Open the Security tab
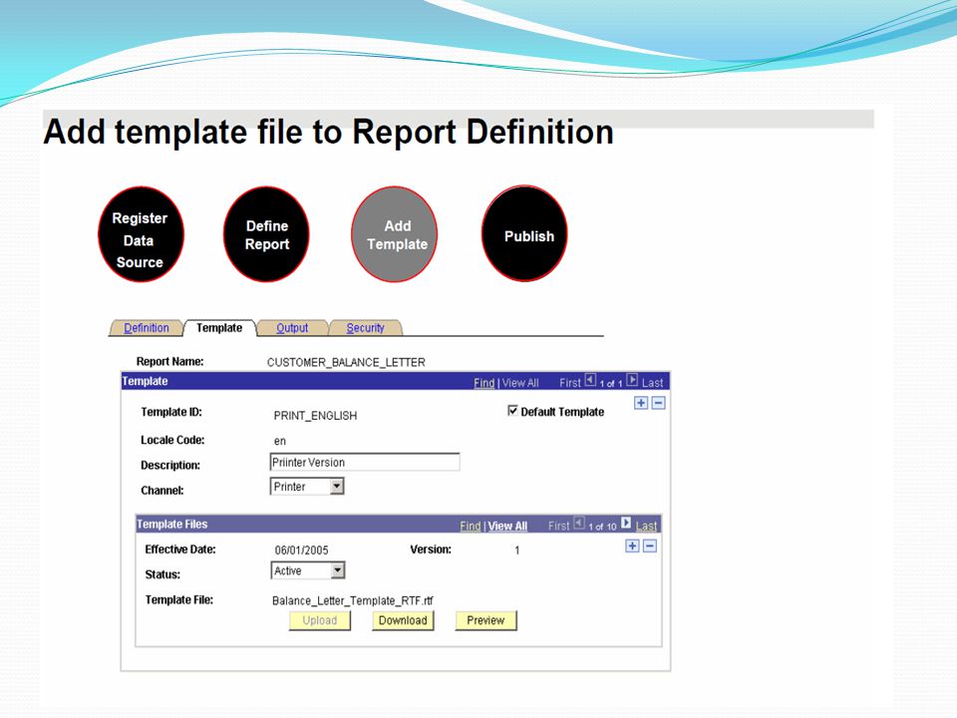Screen dimensions: 957x718 tap(366, 328)
